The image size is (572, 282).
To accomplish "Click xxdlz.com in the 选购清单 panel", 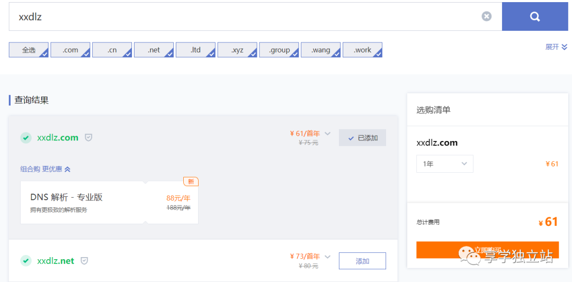I will 437,143.
